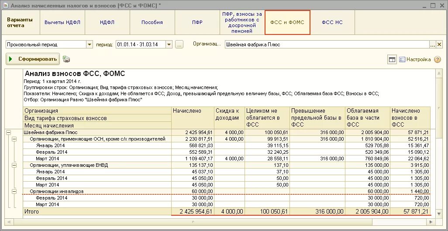The image size is (448, 231).
Task: Open the help question mark icon
Action: click(438, 59)
